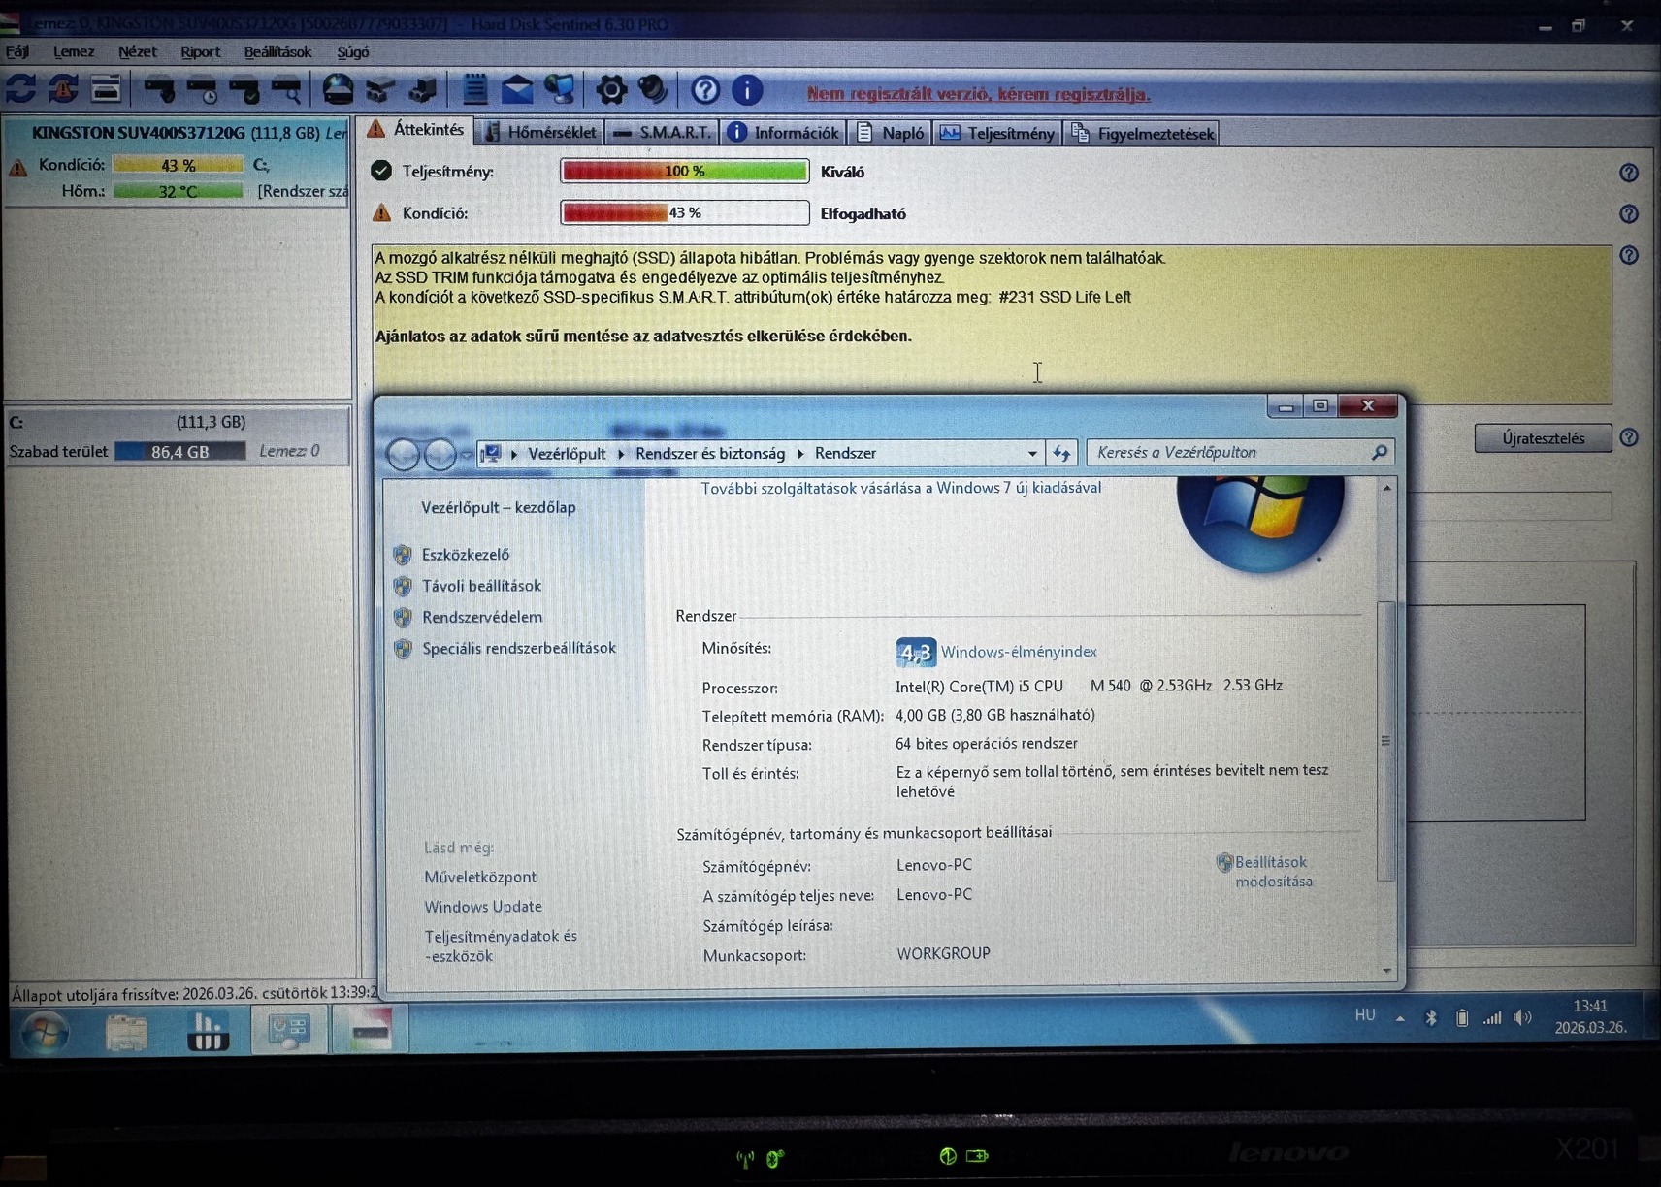Image resolution: width=1661 pixels, height=1187 pixels.
Task: Click the help icon next to Újratesztelés
Action: [x=1629, y=437]
